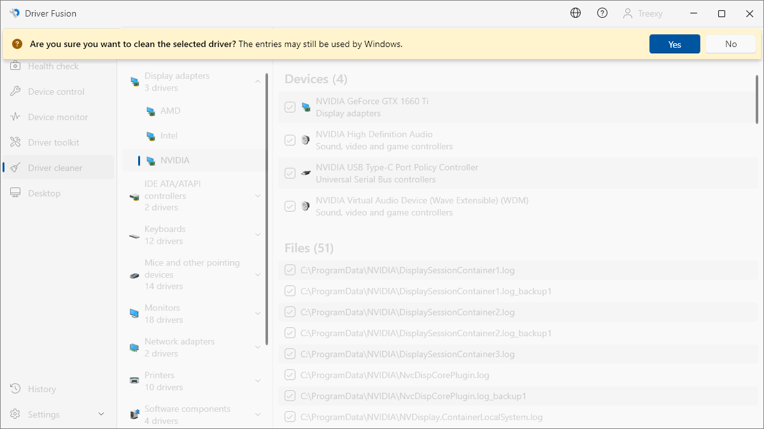Uncheck NVIDIA GeForce GTX 1660 Ti device
Screen dimensions: 764x429
(290, 107)
